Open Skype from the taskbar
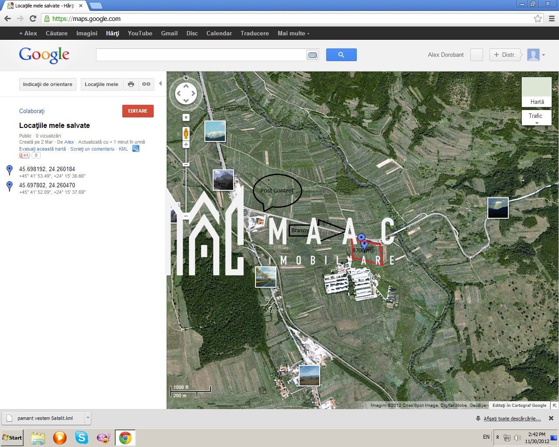 pos(82,437)
